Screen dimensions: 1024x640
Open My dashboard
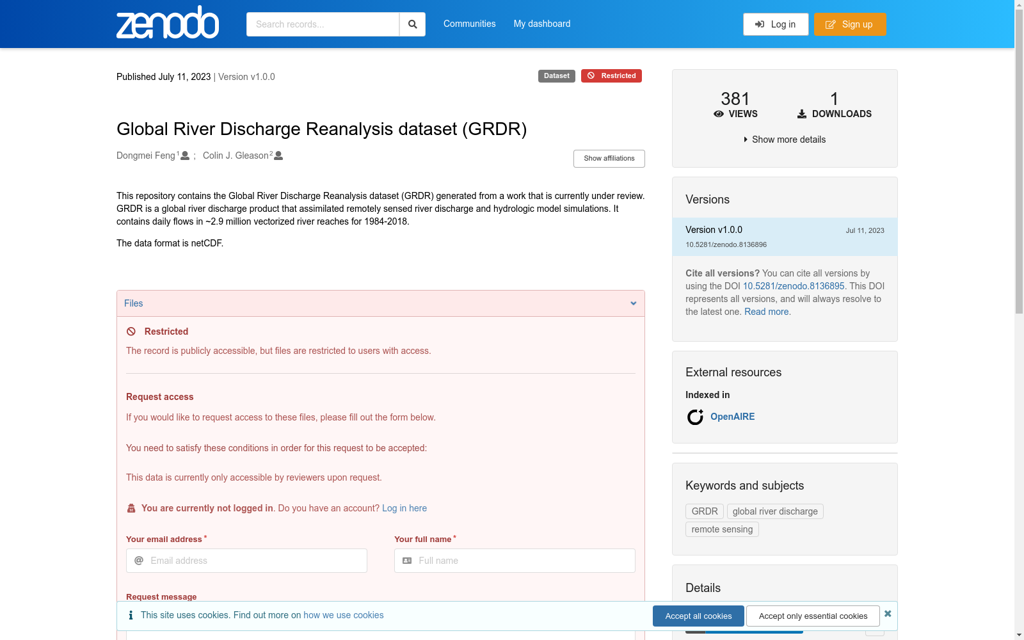(542, 24)
